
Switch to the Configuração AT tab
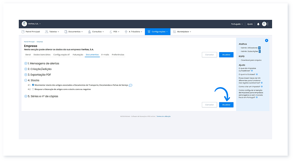[x=62, y=55]
